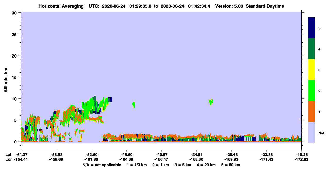The image size is (335, 172).
Task: Click longitude value -172.83
Action: 301,159
